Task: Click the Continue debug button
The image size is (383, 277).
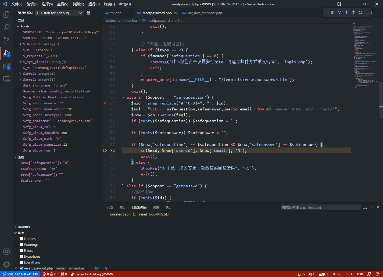Action: [x=333, y=13]
